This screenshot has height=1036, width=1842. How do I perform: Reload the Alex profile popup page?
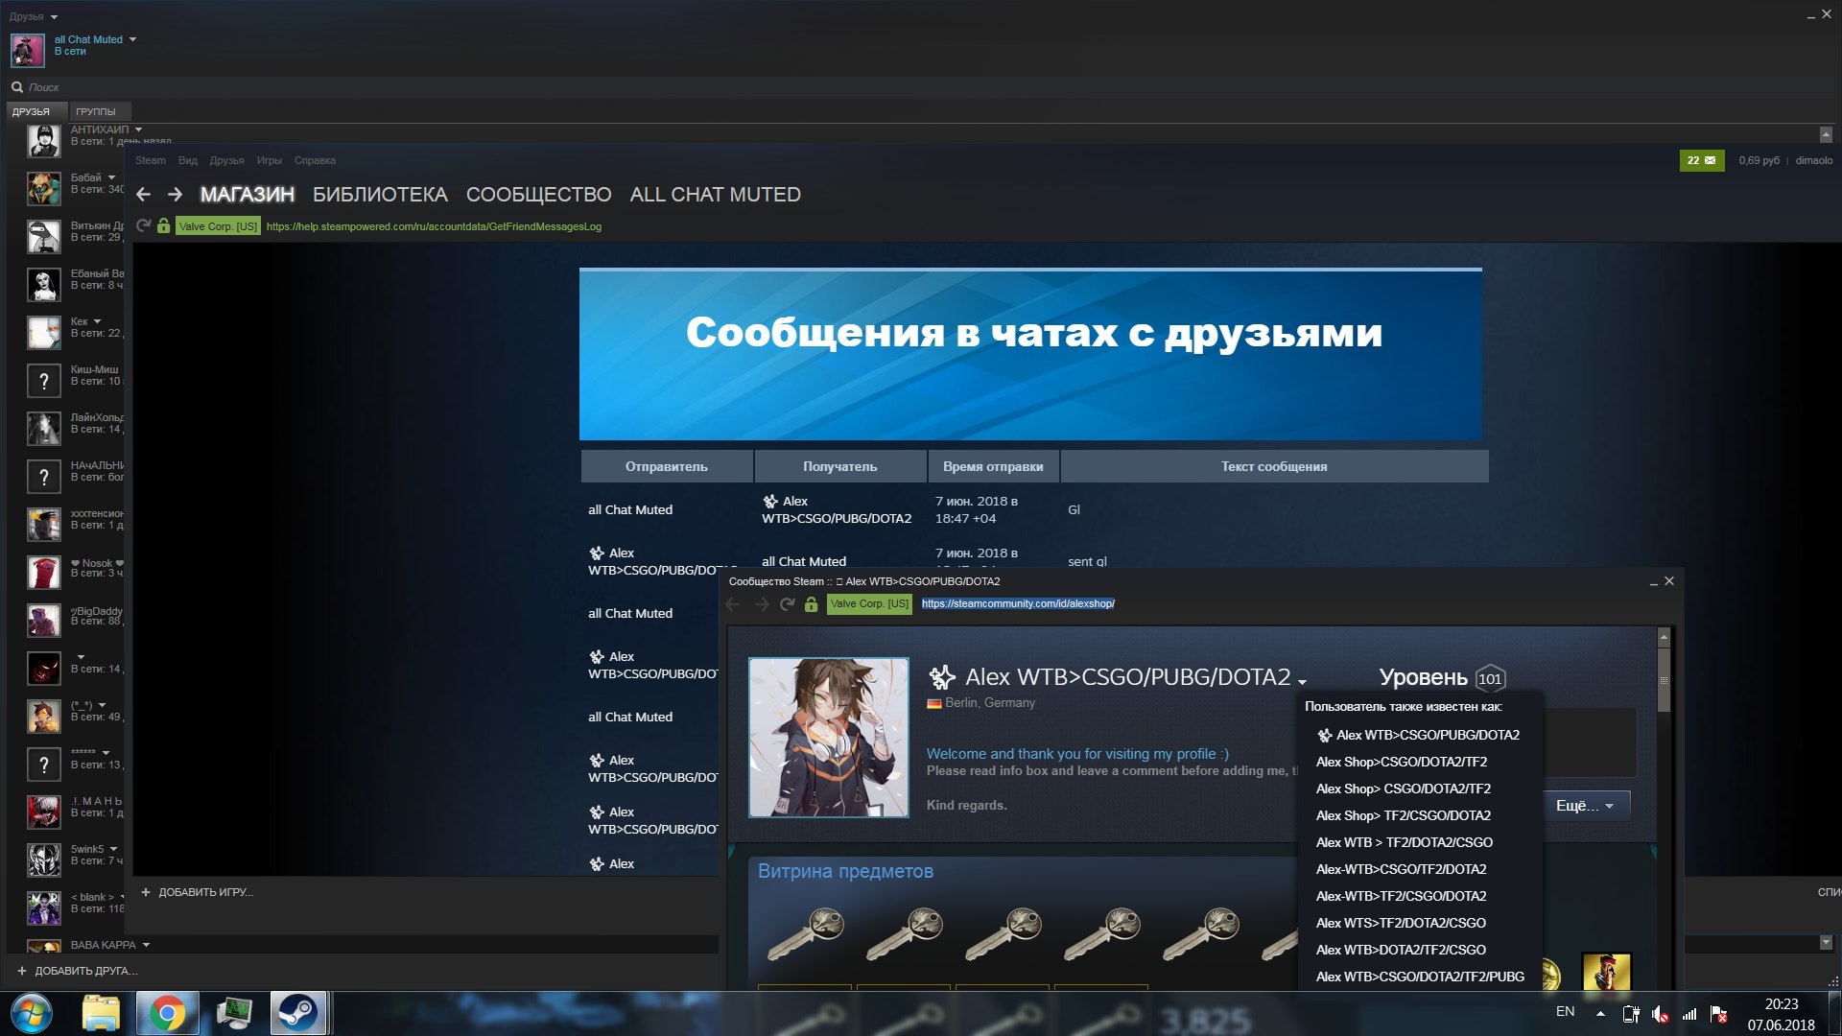(x=787, y=604)
